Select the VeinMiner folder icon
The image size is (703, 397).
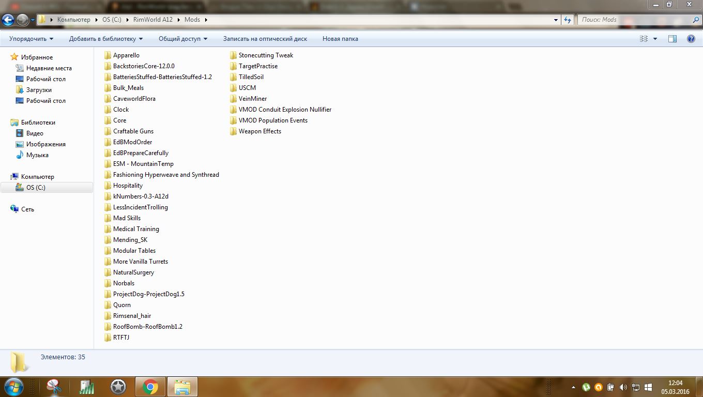point(233,99)
